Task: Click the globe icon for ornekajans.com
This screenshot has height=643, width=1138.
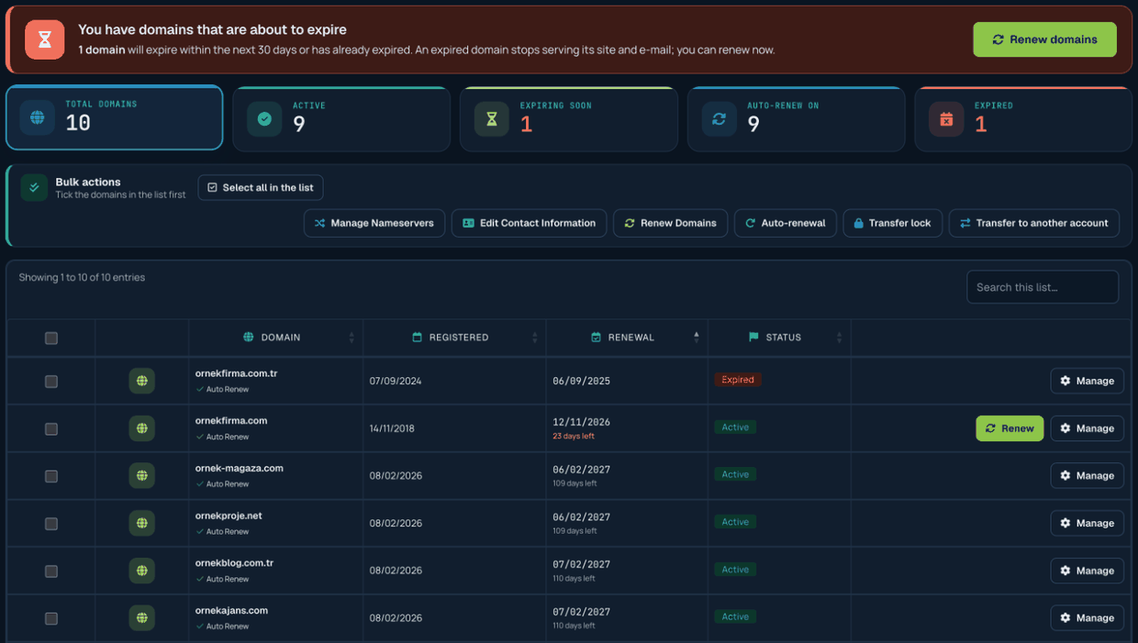Action: pos(142,618)
